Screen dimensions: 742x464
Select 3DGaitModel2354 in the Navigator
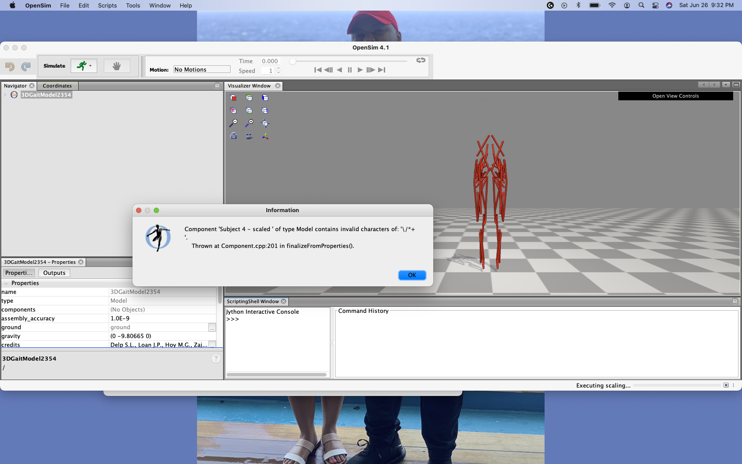46,95
